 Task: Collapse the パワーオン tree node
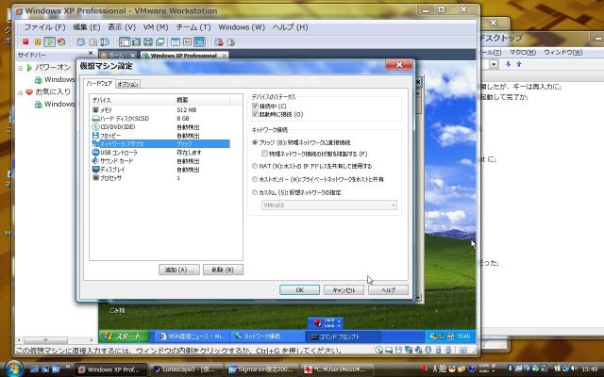pos(21,68)
